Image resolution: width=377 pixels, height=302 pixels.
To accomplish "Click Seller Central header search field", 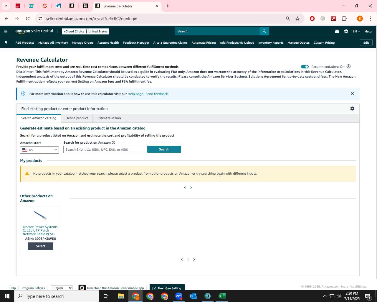I will coord(217,31).
